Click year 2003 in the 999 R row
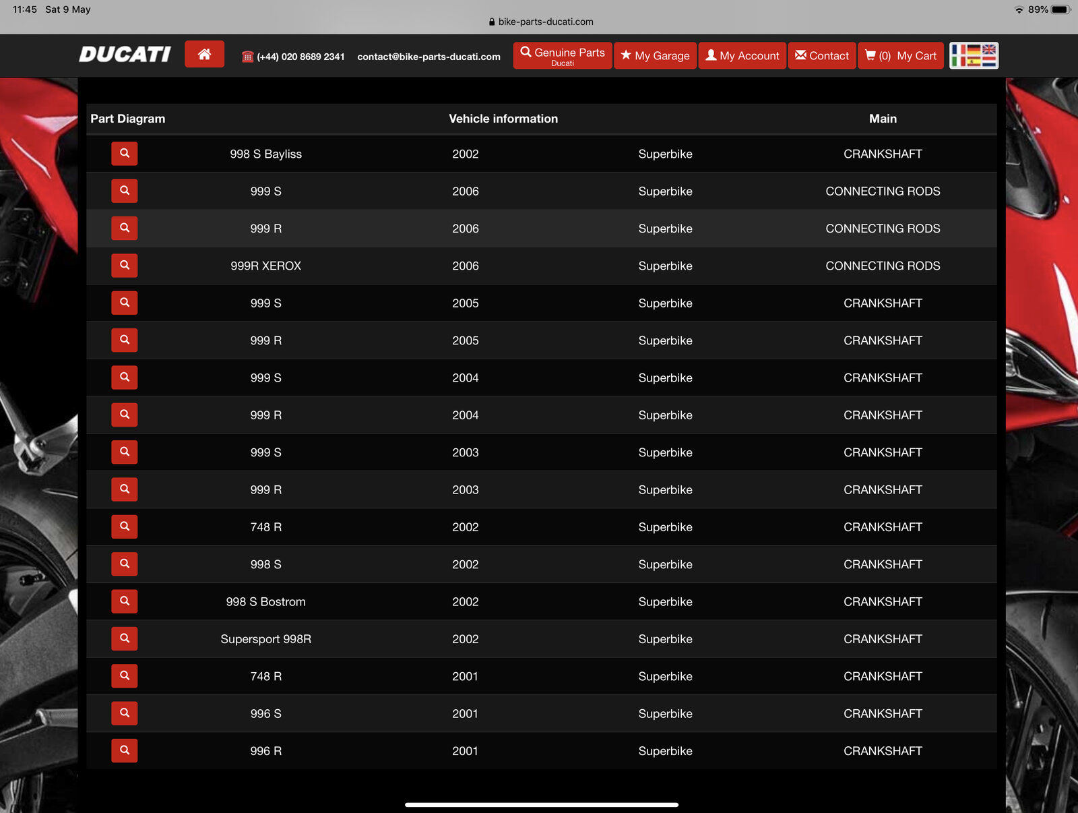Viewport: 1078px width, 813px height. [466, 489]
